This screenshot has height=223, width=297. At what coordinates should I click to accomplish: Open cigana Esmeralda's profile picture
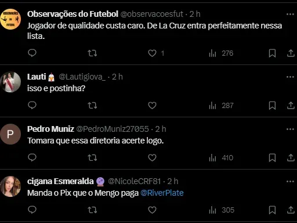pos(10,186)
